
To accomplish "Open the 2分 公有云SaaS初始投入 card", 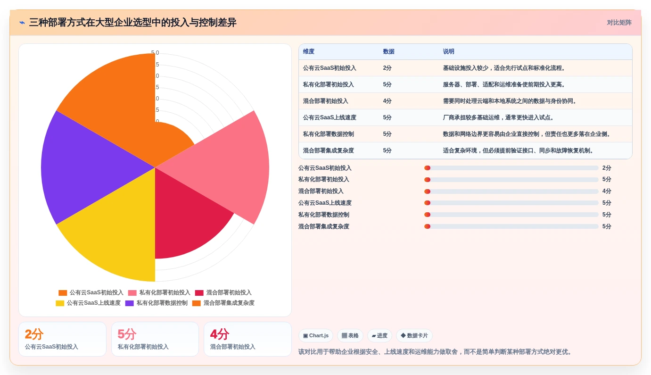I will tap(62, 339).
